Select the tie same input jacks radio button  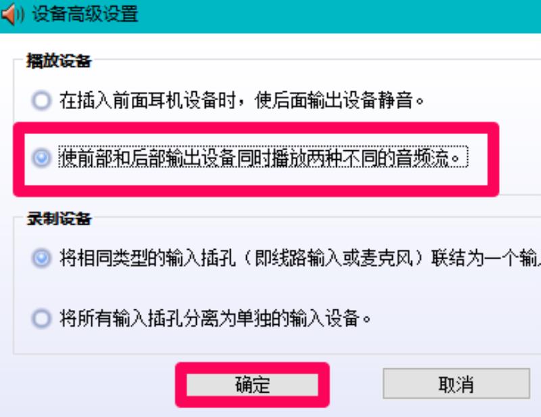click(41, 258)
